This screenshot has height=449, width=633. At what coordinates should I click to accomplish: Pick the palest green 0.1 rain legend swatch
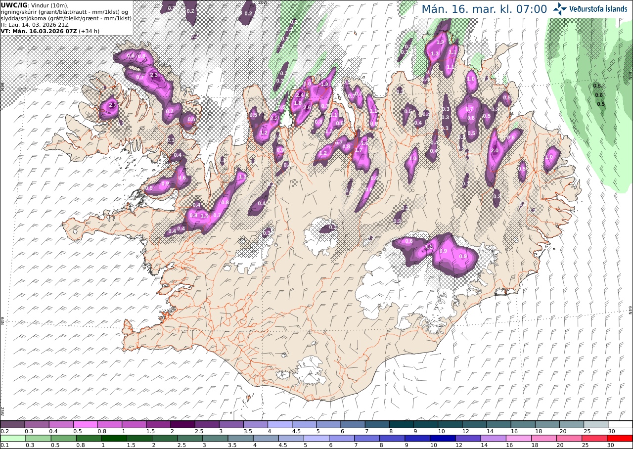12,438
